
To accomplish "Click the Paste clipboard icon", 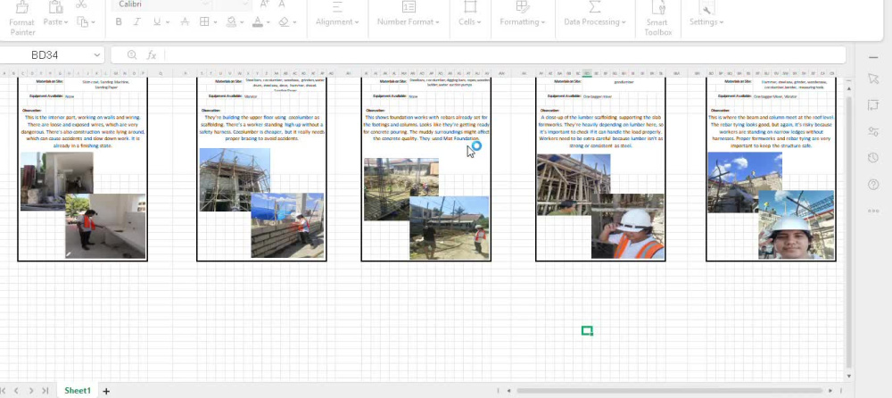I will click(x=55, y=7).
